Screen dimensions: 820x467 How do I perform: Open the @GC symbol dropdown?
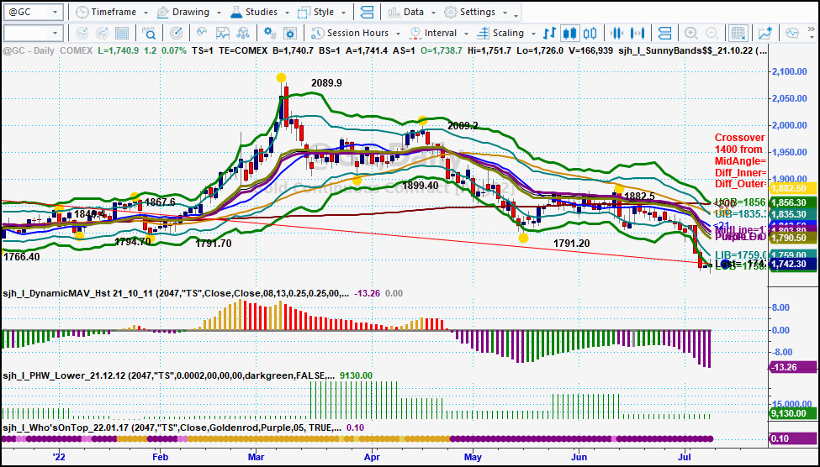(56, 12)
